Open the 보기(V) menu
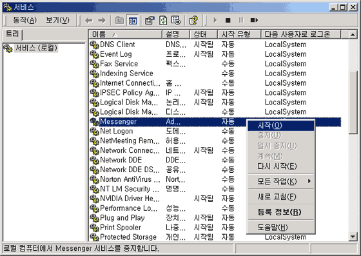This screenshot has width=361, height=256. 57,20
